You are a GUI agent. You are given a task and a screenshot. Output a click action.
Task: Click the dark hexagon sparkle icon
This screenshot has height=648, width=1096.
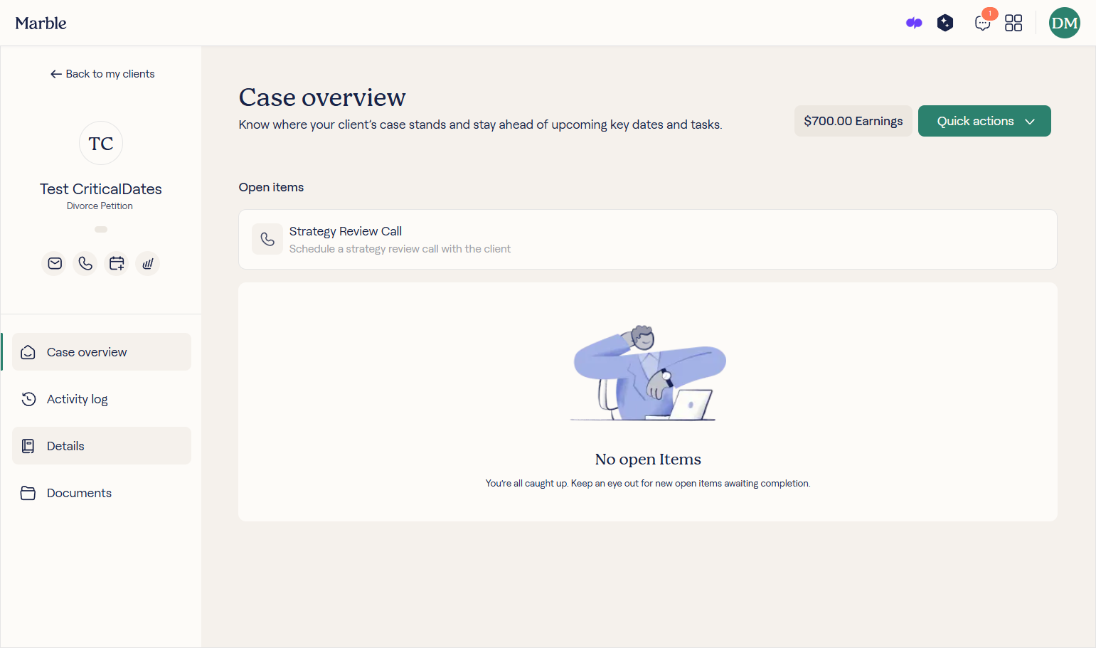(x=945, y=23)
